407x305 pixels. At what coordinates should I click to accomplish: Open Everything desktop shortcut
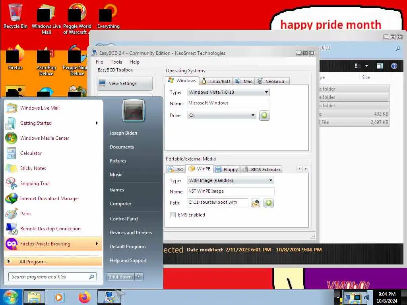coord(108,16)
